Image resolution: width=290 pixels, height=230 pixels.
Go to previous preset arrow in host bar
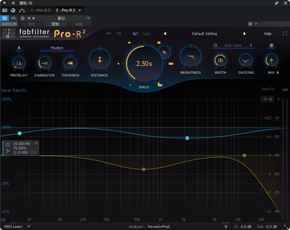tap(29, 18)
